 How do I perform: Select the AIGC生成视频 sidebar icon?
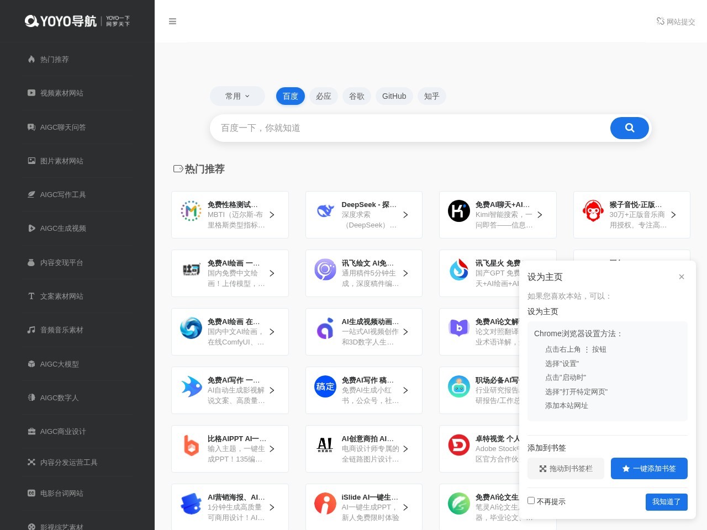(31, 228)
